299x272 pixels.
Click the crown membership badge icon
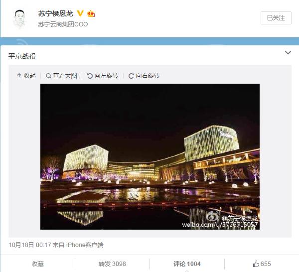(91, 13)
